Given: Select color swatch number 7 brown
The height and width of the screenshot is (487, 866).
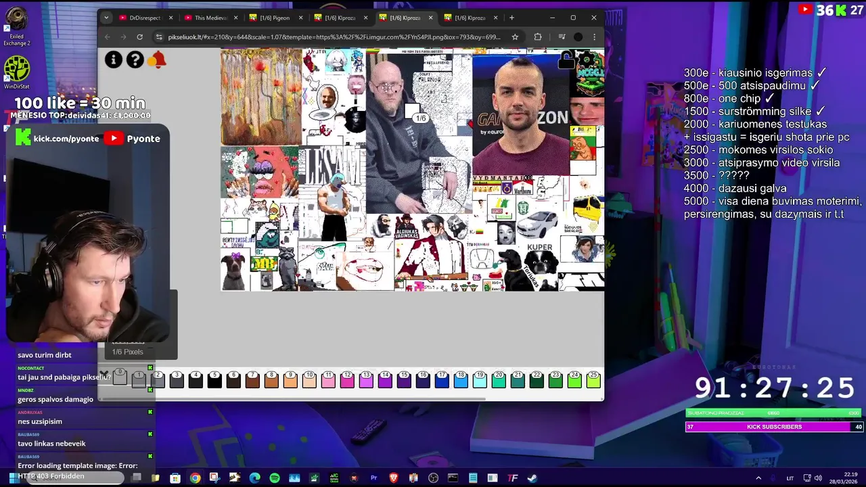Looking at the screenshot, I should coord(252,381).
